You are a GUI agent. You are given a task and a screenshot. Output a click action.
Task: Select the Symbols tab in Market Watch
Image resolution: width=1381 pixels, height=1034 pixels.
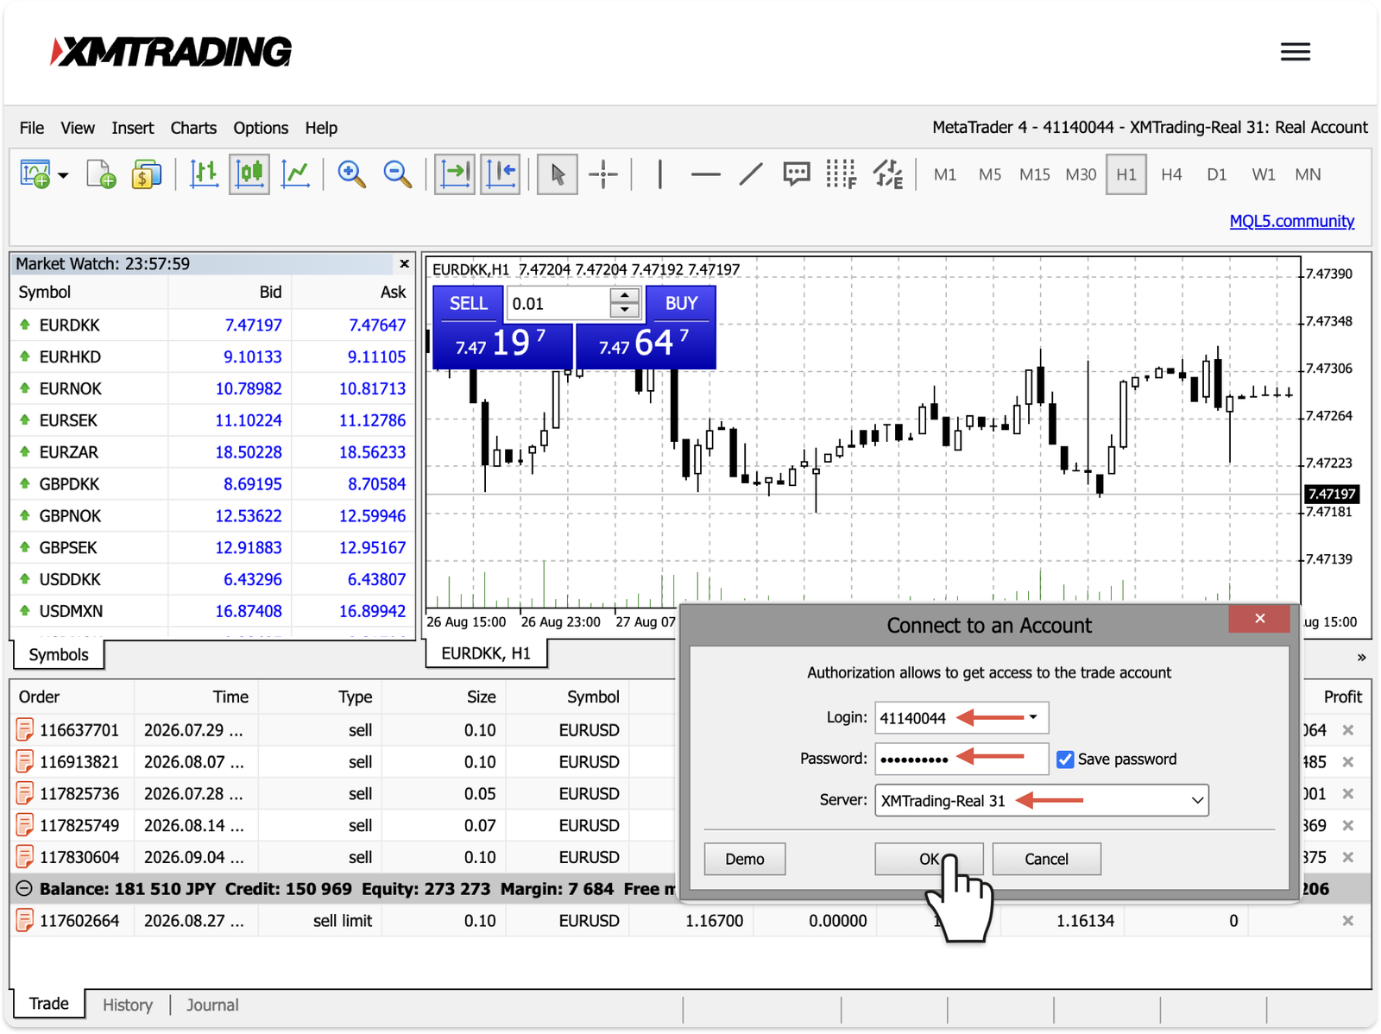click(x=59, y=654)
